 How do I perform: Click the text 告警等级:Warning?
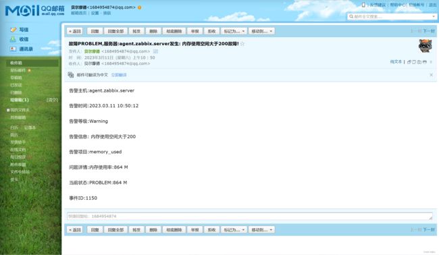[x=88, y=121]
